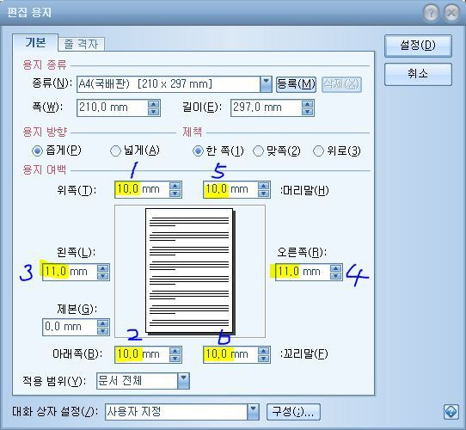
Task: Click the page preview thumbnail
Action: point(190,271)
